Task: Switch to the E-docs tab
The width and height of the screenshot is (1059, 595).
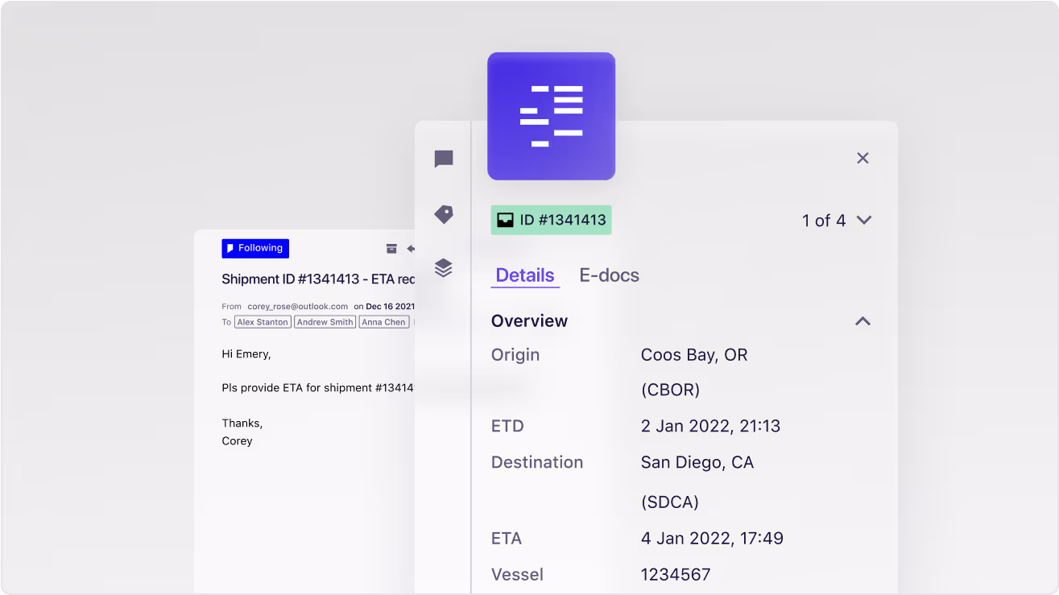Action: tap(610, 275)
